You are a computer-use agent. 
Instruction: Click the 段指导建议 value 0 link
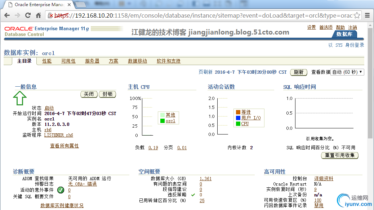coord(201,190)
